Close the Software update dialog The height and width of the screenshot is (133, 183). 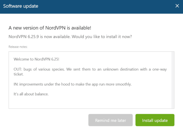click(177, 6)
